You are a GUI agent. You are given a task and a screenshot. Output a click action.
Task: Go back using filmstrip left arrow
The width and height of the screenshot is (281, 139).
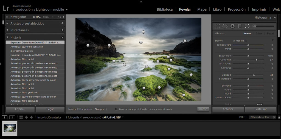tap(26, 117)
